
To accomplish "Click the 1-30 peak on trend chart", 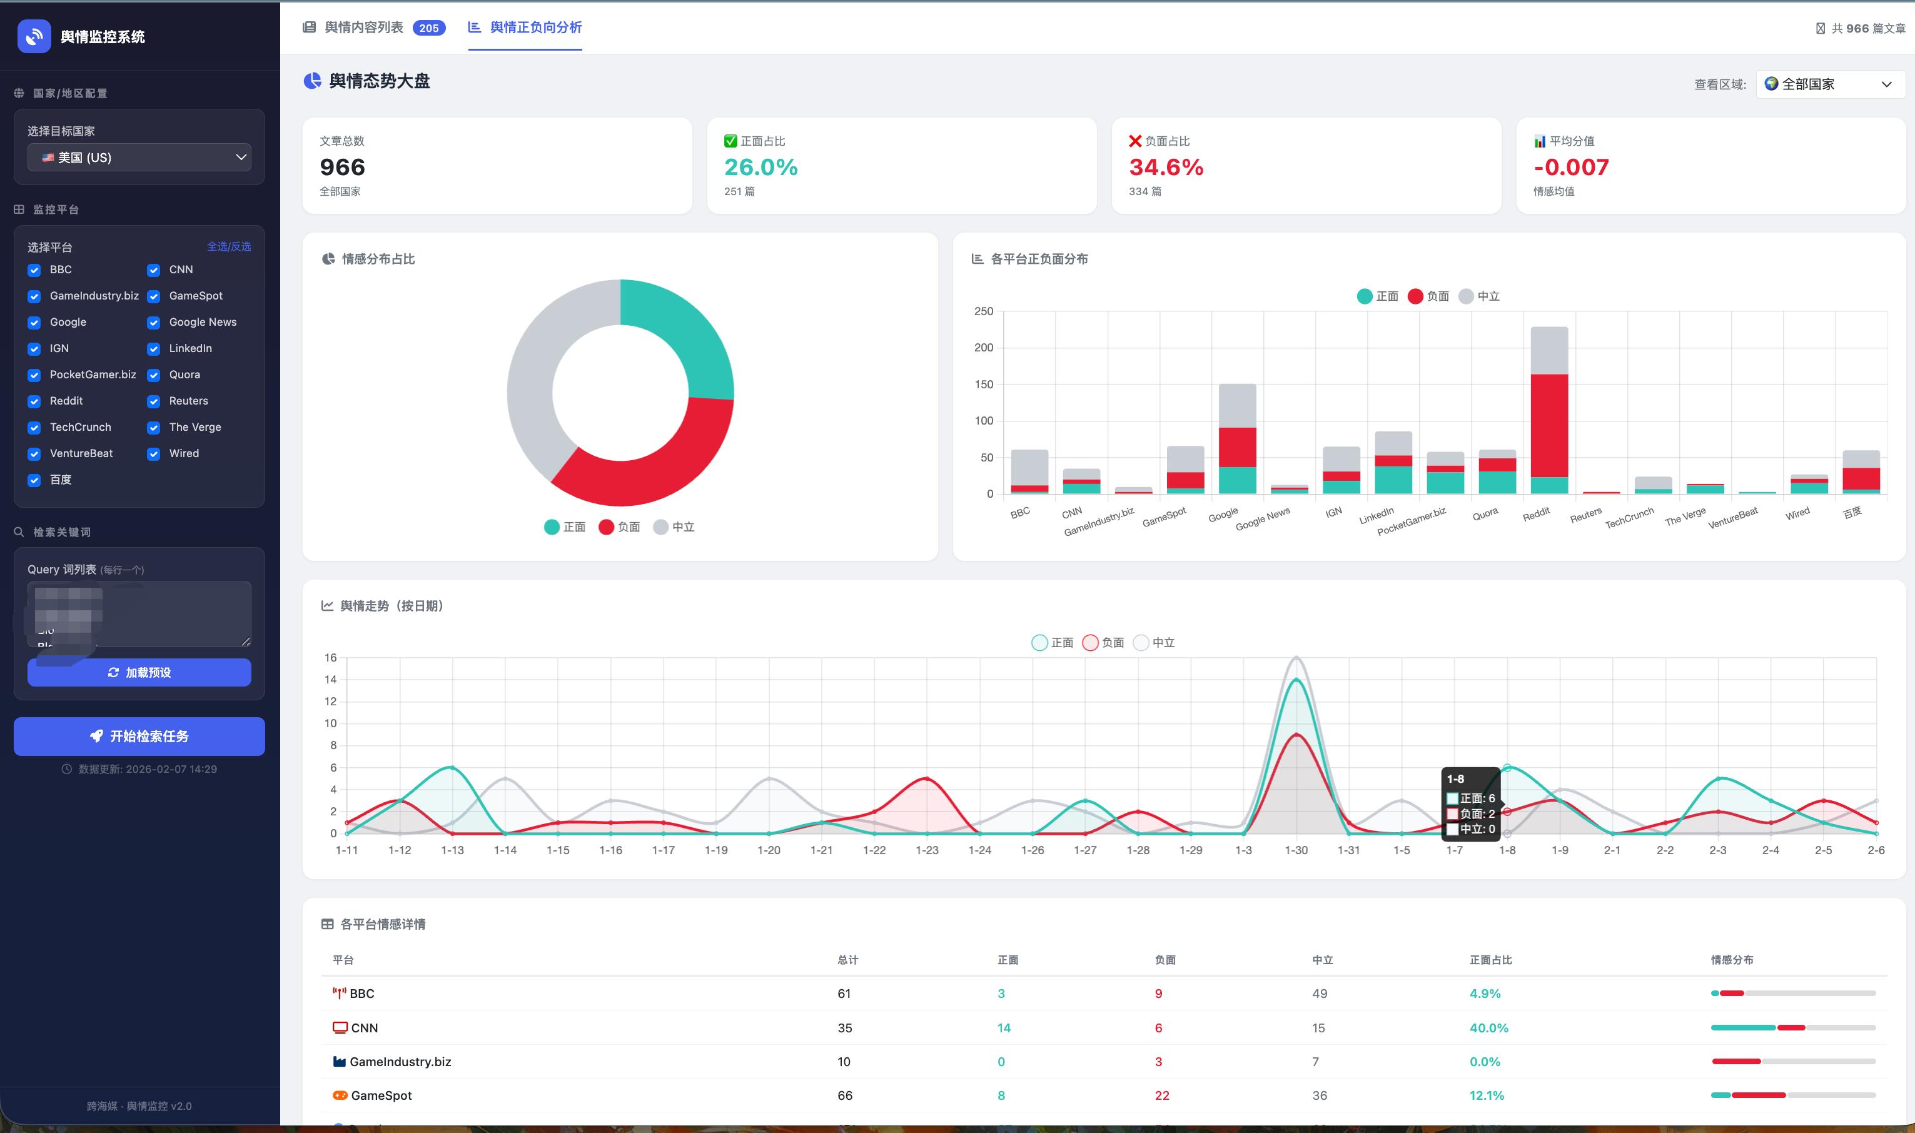I will [x=1296, y=657].
